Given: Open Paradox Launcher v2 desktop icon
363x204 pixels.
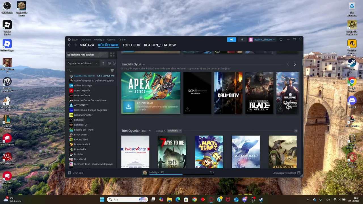Looking at the screenshot, I should coord(7,84).
